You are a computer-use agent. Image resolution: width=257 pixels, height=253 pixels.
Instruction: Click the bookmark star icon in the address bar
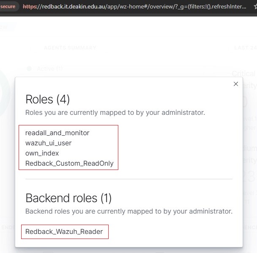click(x=255, y=7)
